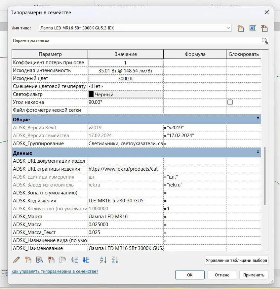Click the parameter icon after new-parameter
This screenshot has width=280, height=289.
tap(39, 260)
